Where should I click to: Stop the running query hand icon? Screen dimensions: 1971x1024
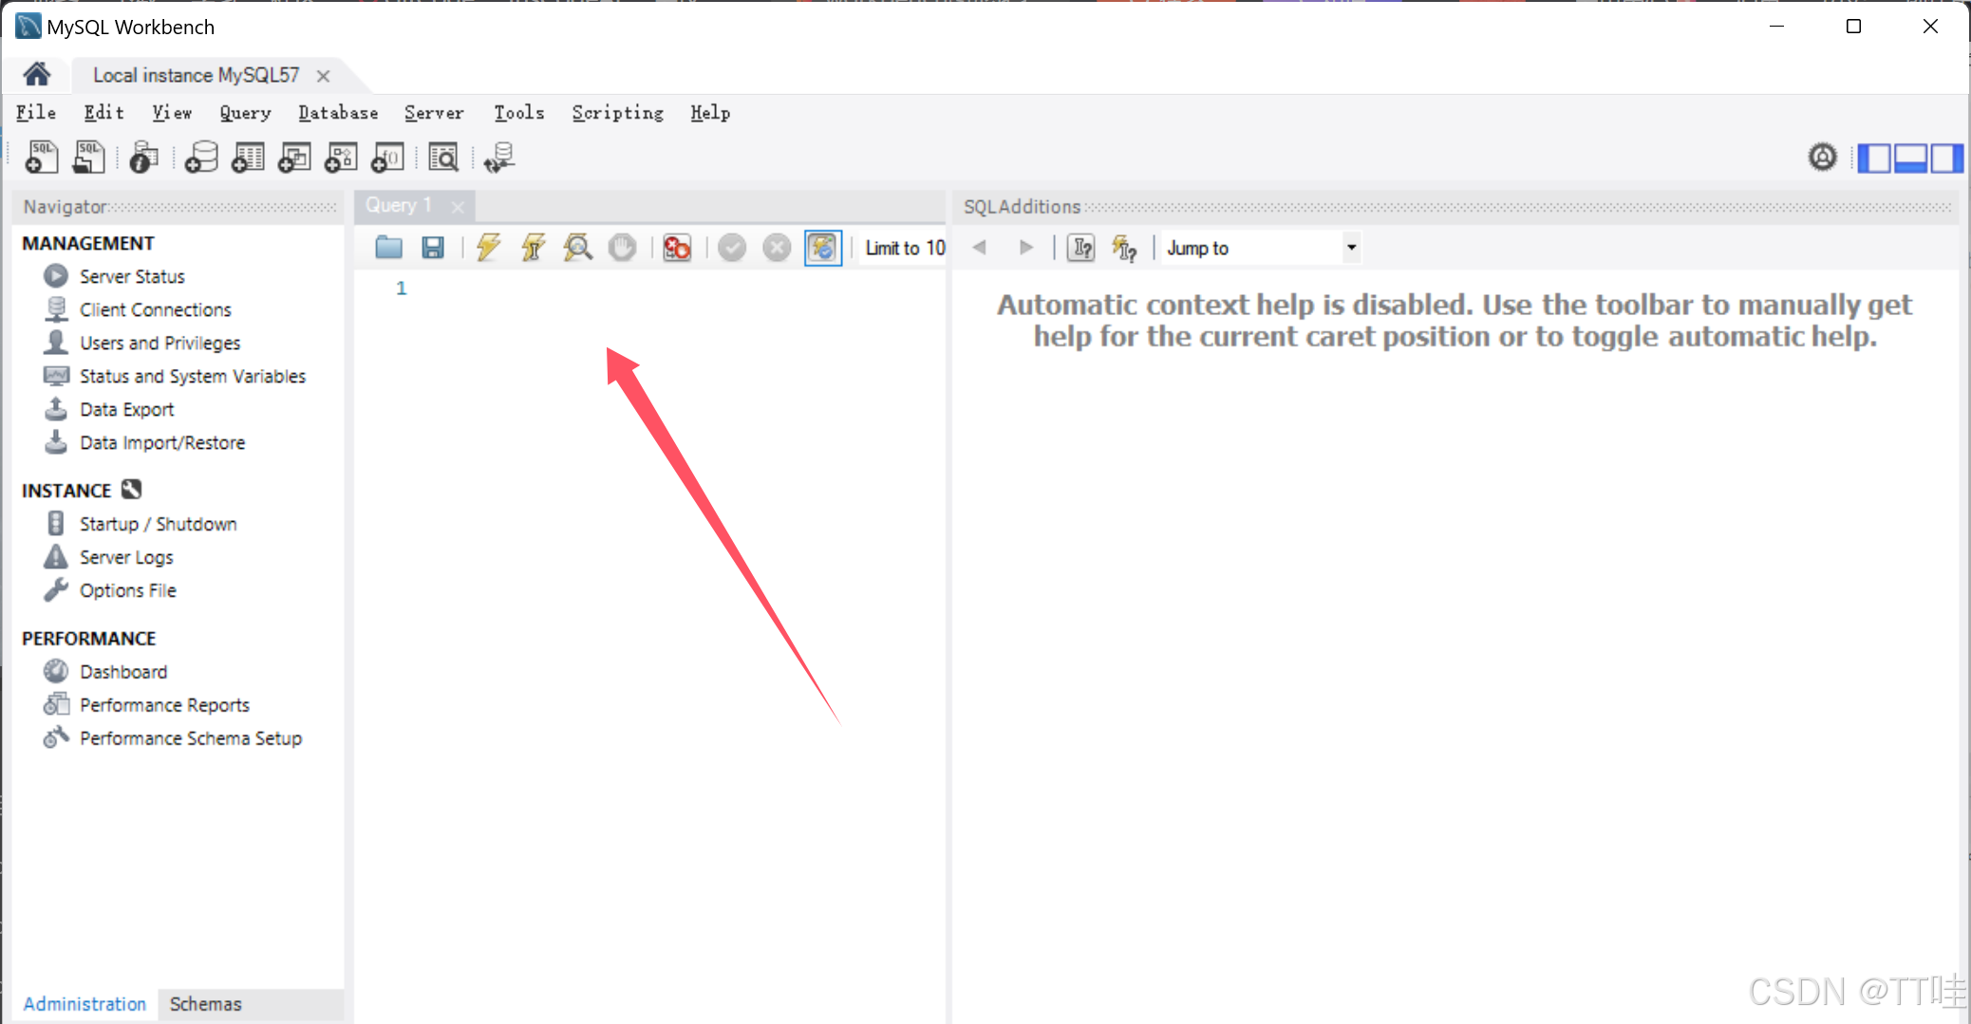pos(622,248)
